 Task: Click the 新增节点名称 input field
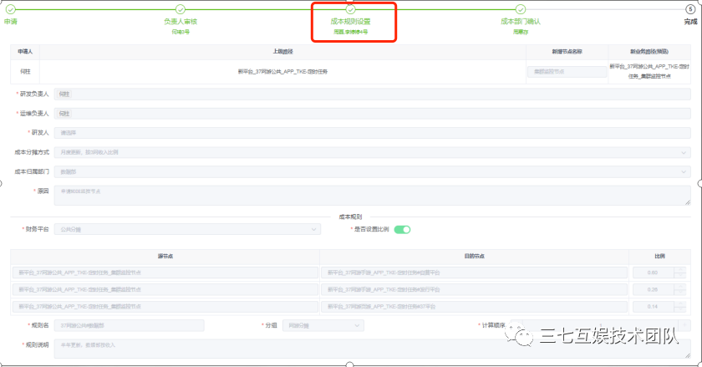[567, 71]
